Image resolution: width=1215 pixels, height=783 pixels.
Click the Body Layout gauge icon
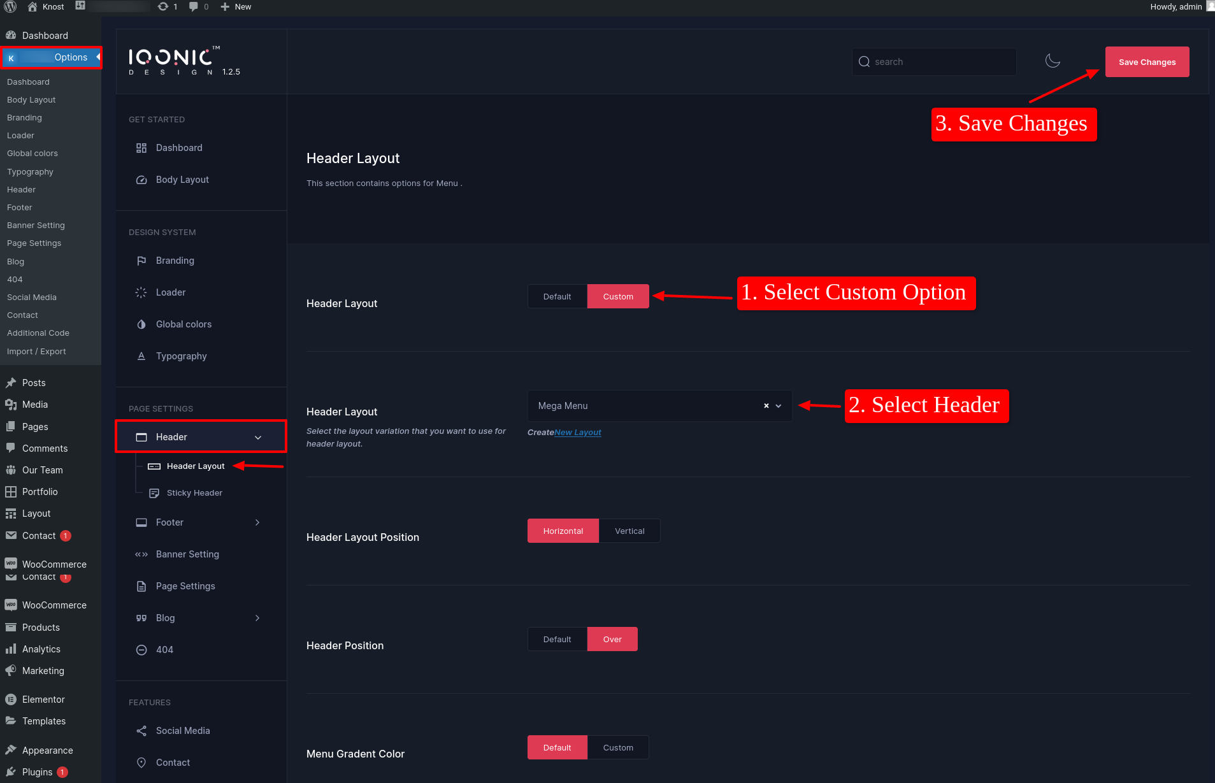click(141, 180)
